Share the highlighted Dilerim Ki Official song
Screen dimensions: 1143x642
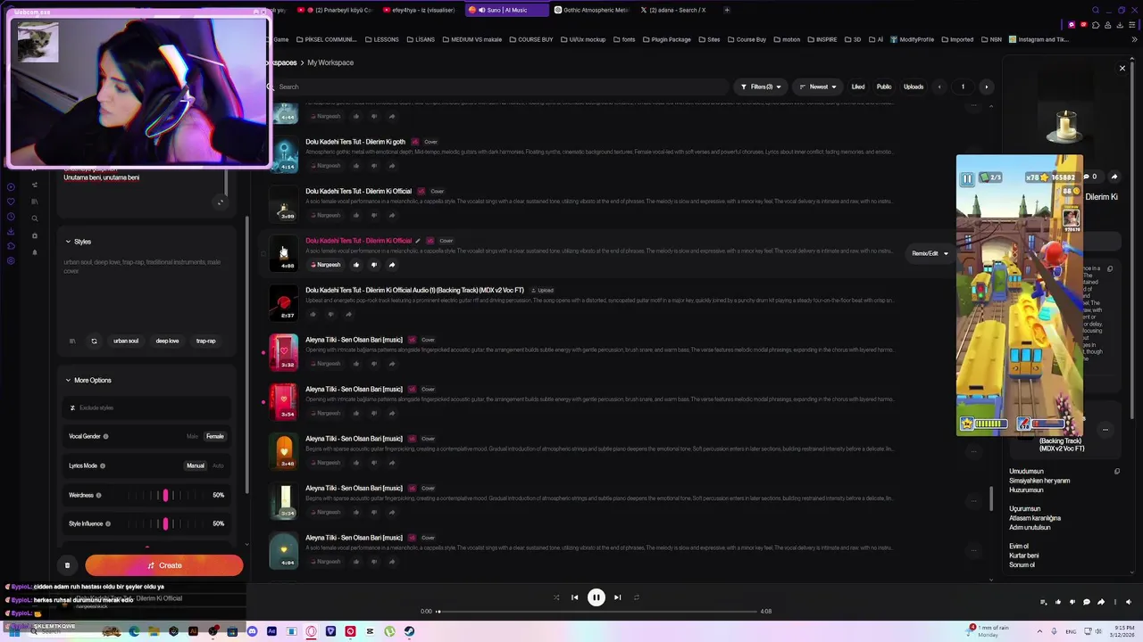click(391, 265)
